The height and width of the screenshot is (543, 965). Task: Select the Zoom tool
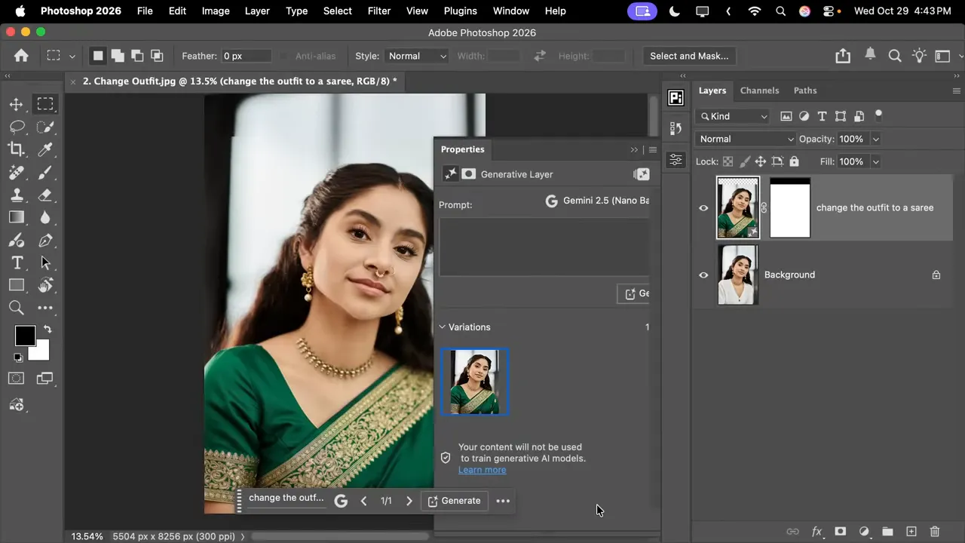pos(16,308)
